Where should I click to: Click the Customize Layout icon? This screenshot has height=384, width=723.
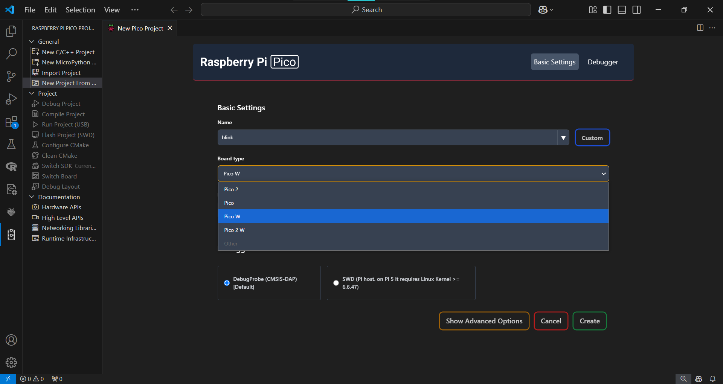pos(593,10)
